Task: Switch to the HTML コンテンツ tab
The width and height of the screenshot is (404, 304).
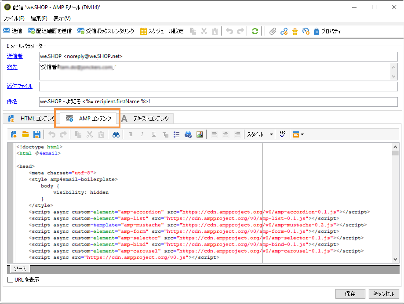Action: point(32,119)
